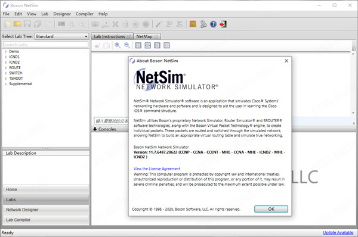Open the Compiler menu
358x237 pixels.
point(85,14)
